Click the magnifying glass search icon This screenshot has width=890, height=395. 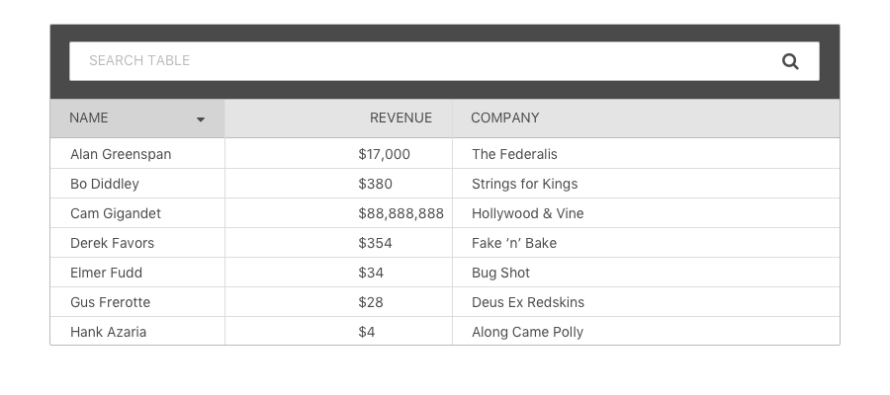pyautogui.click(x=790, y=61)
